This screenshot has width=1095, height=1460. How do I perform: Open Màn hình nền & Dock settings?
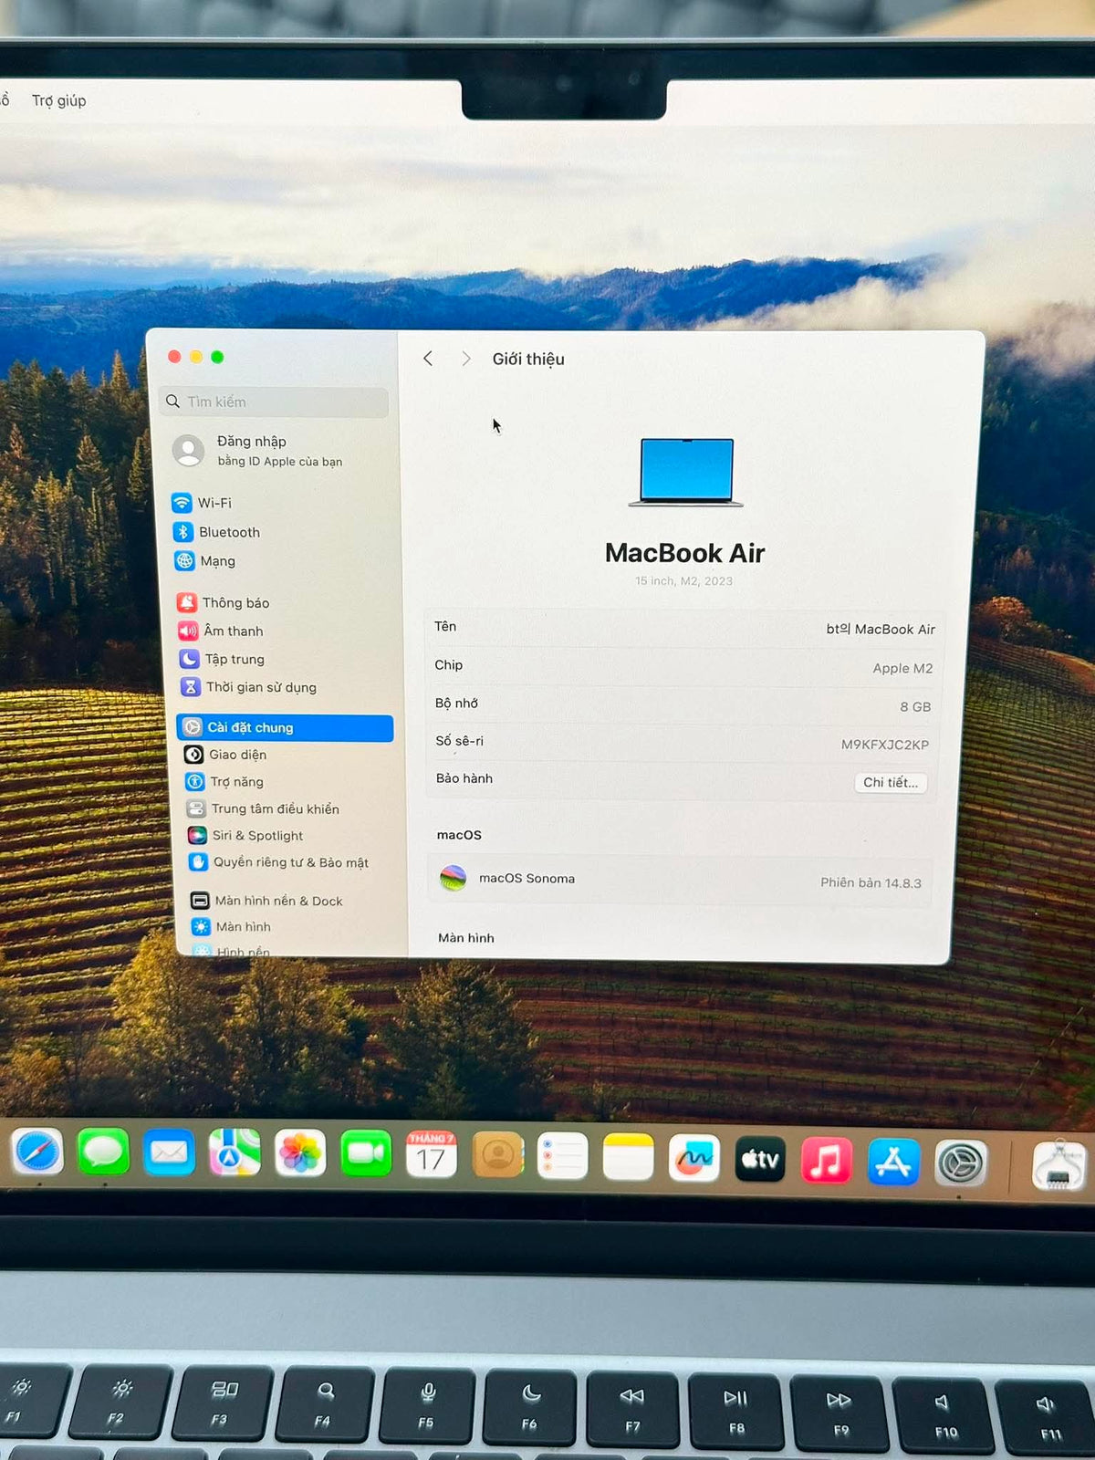click(266, 901)
